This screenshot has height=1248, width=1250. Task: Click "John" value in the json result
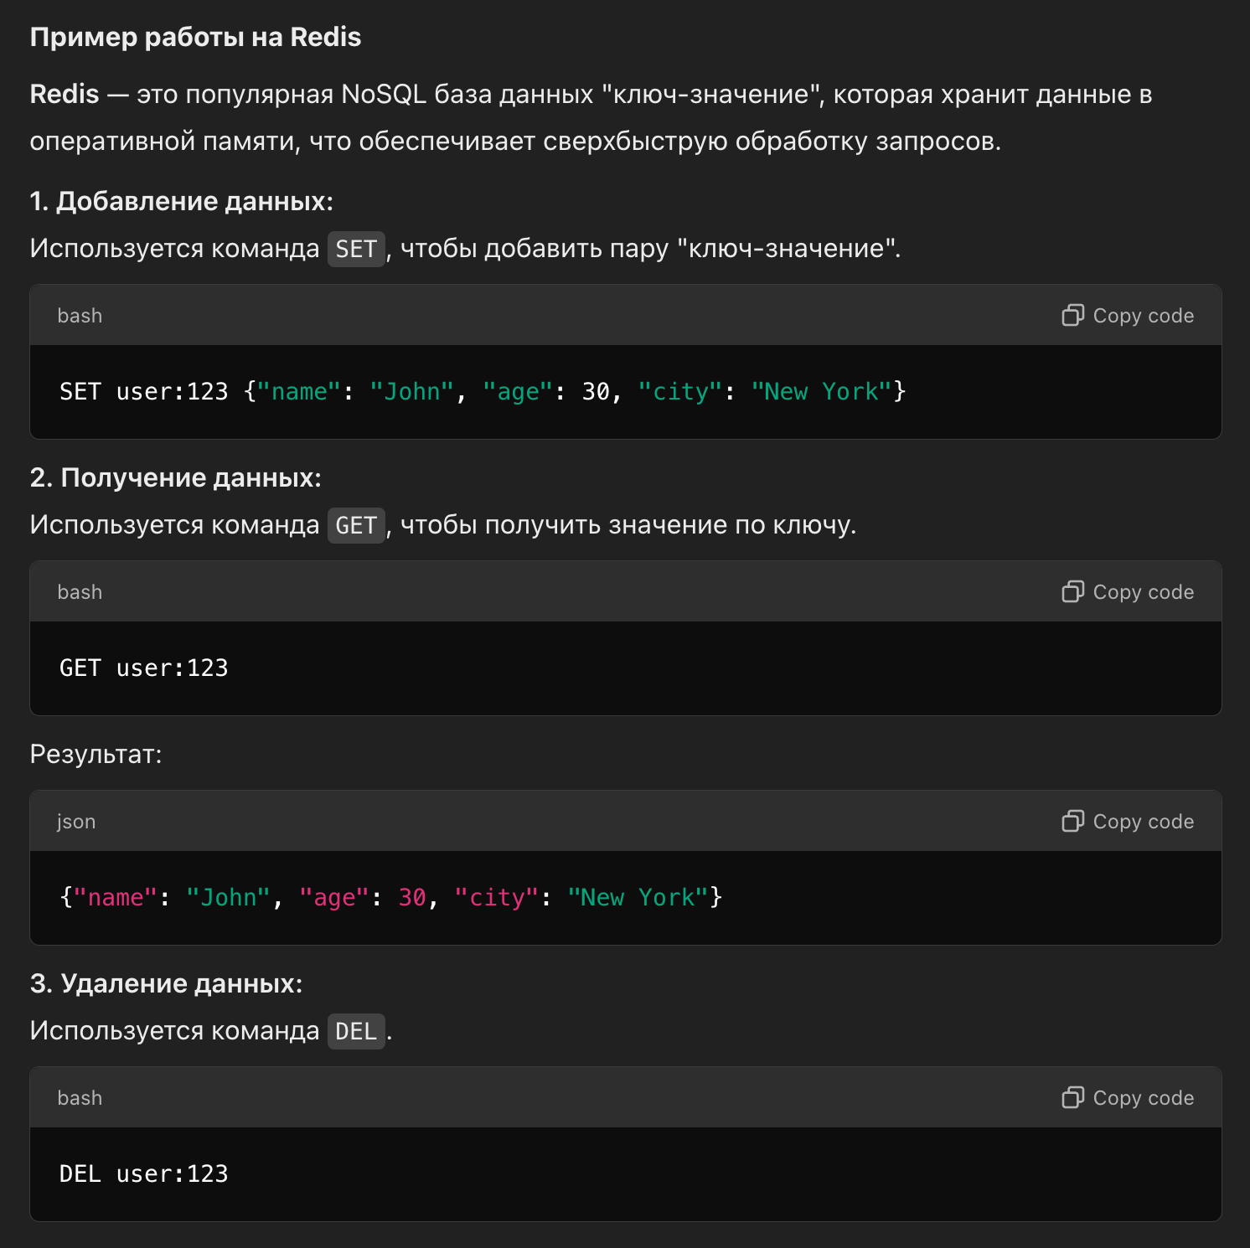[x=228, y=897]
